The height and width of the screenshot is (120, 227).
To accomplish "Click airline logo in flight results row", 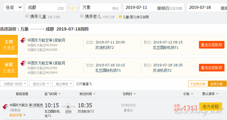I will (6, 107).
